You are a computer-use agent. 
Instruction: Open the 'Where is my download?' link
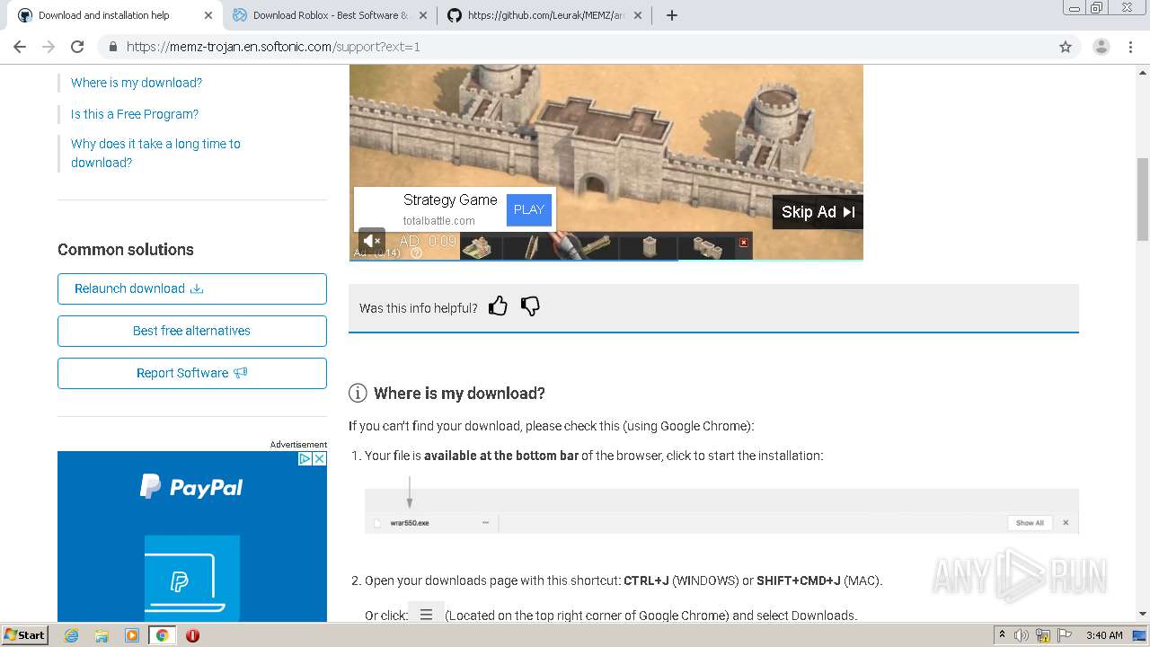137,83
